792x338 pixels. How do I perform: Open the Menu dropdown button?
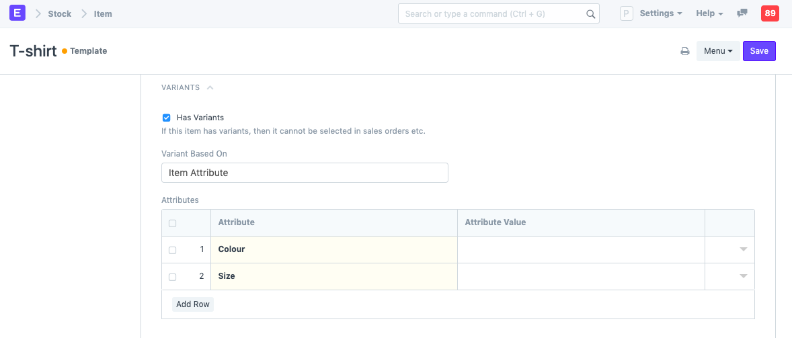tap(718, 51)
